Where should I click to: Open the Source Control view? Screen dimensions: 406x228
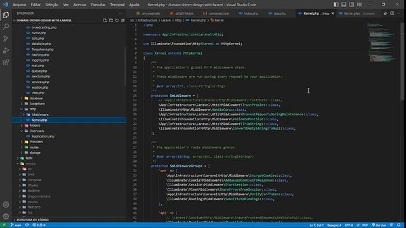coord(6,39)
